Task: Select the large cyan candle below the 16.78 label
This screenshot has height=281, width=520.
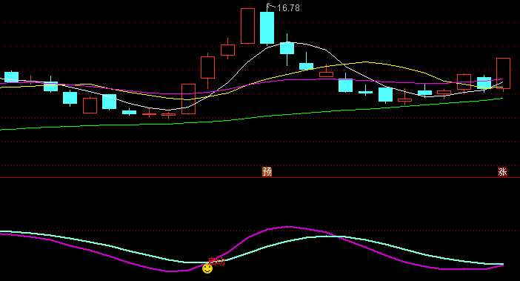Action: [267, 28]
